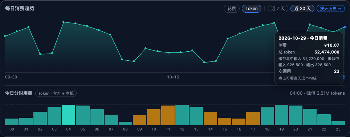
Task: Select the 03 hour bar
Action: coord(54,116)
